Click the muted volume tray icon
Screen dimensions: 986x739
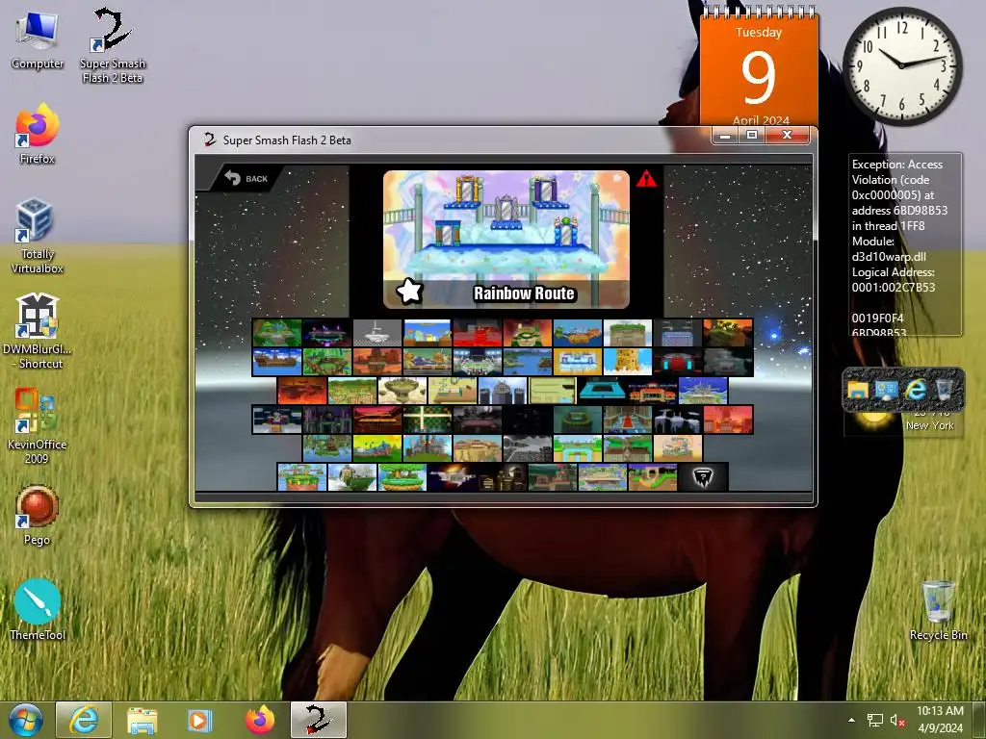[897, 720]
